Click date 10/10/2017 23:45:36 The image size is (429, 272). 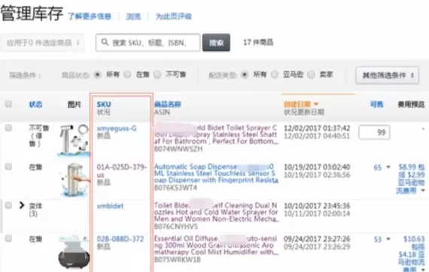pyautogui.click(x=317, y=206)
